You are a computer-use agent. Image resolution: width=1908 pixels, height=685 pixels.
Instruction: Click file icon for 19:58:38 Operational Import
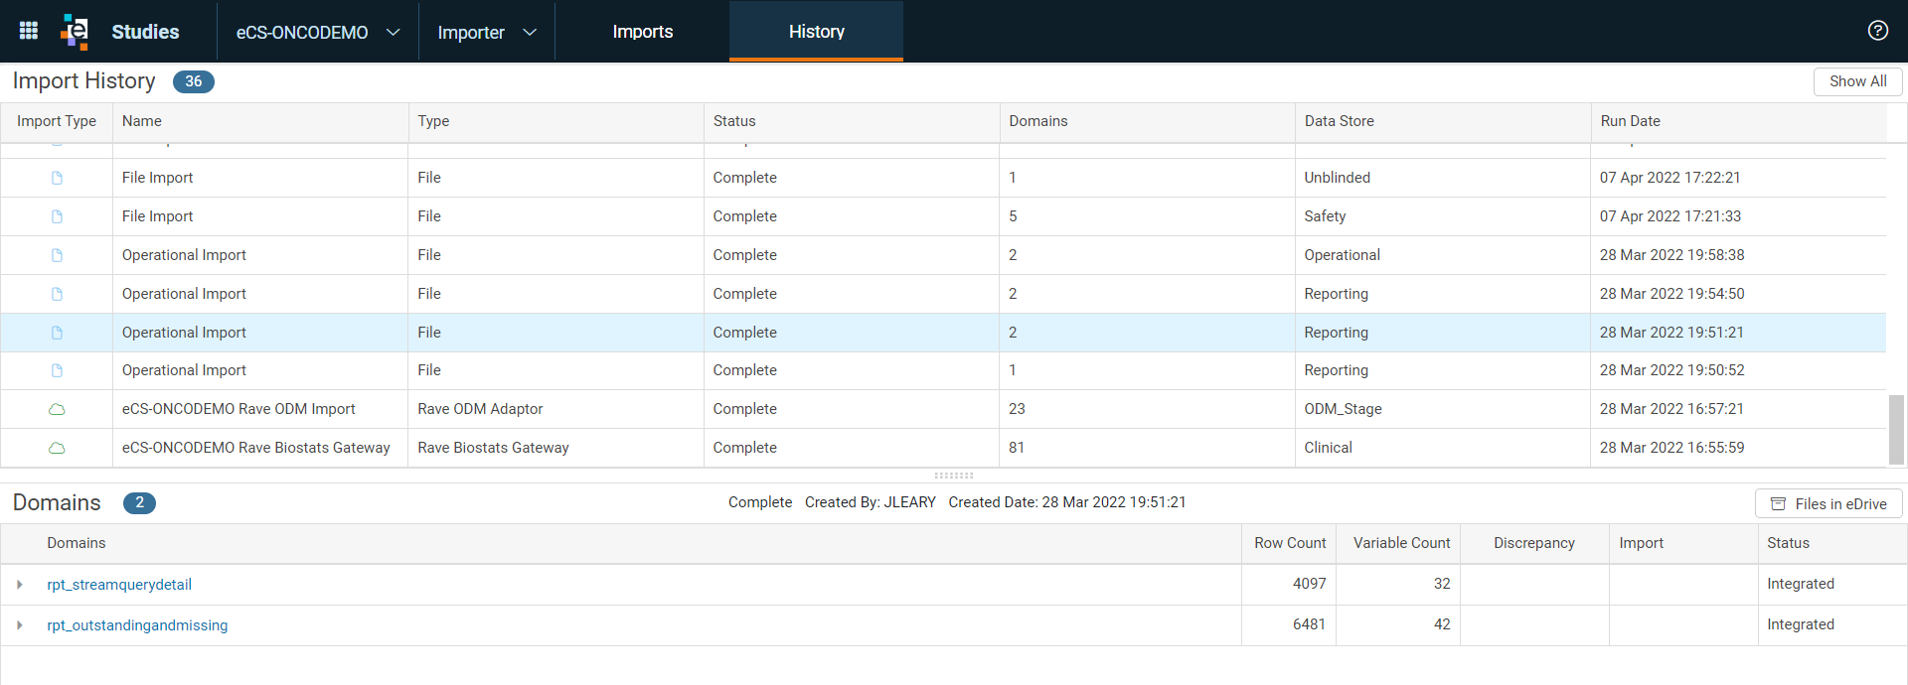[x=57, y=255]
